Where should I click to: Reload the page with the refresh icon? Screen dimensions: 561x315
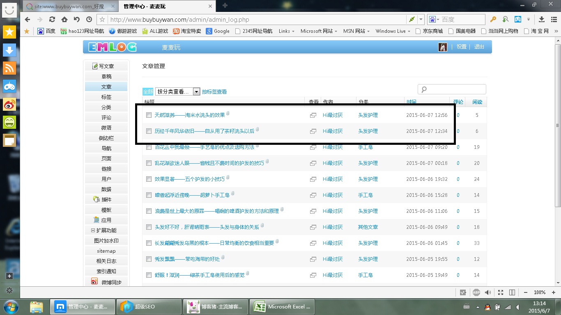pyautogui.click(x=52, y=19)
